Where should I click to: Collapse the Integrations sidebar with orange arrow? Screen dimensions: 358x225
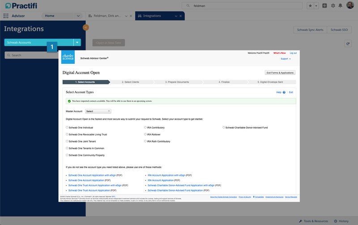pyautogui.click(x=85, y=27)
